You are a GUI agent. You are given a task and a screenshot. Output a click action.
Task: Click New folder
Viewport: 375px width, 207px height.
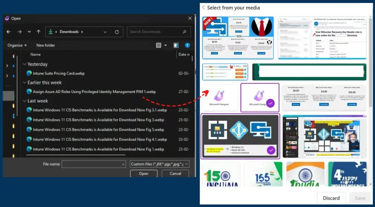[x=45, y=45]
